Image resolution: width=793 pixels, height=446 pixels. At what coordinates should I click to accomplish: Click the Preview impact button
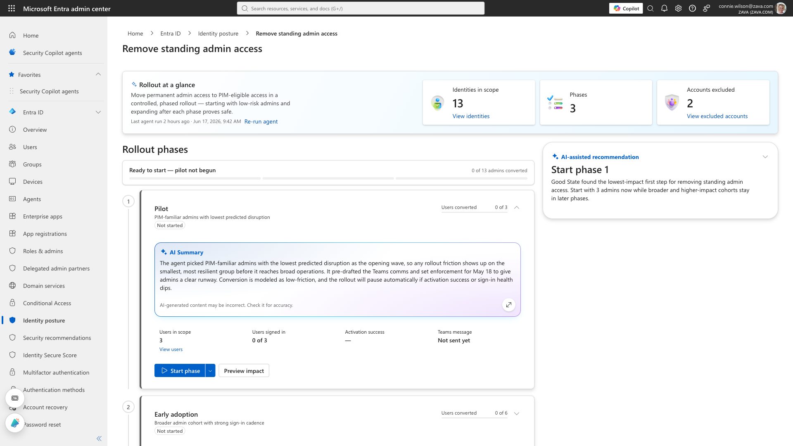[x=244, y=370]
